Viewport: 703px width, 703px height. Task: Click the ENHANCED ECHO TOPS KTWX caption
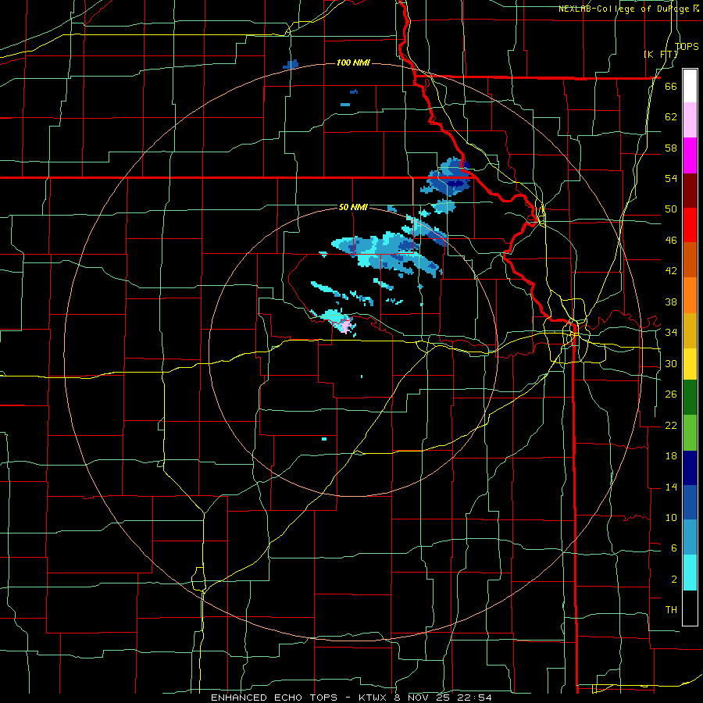pyautogui.click(x=351, y=698)
